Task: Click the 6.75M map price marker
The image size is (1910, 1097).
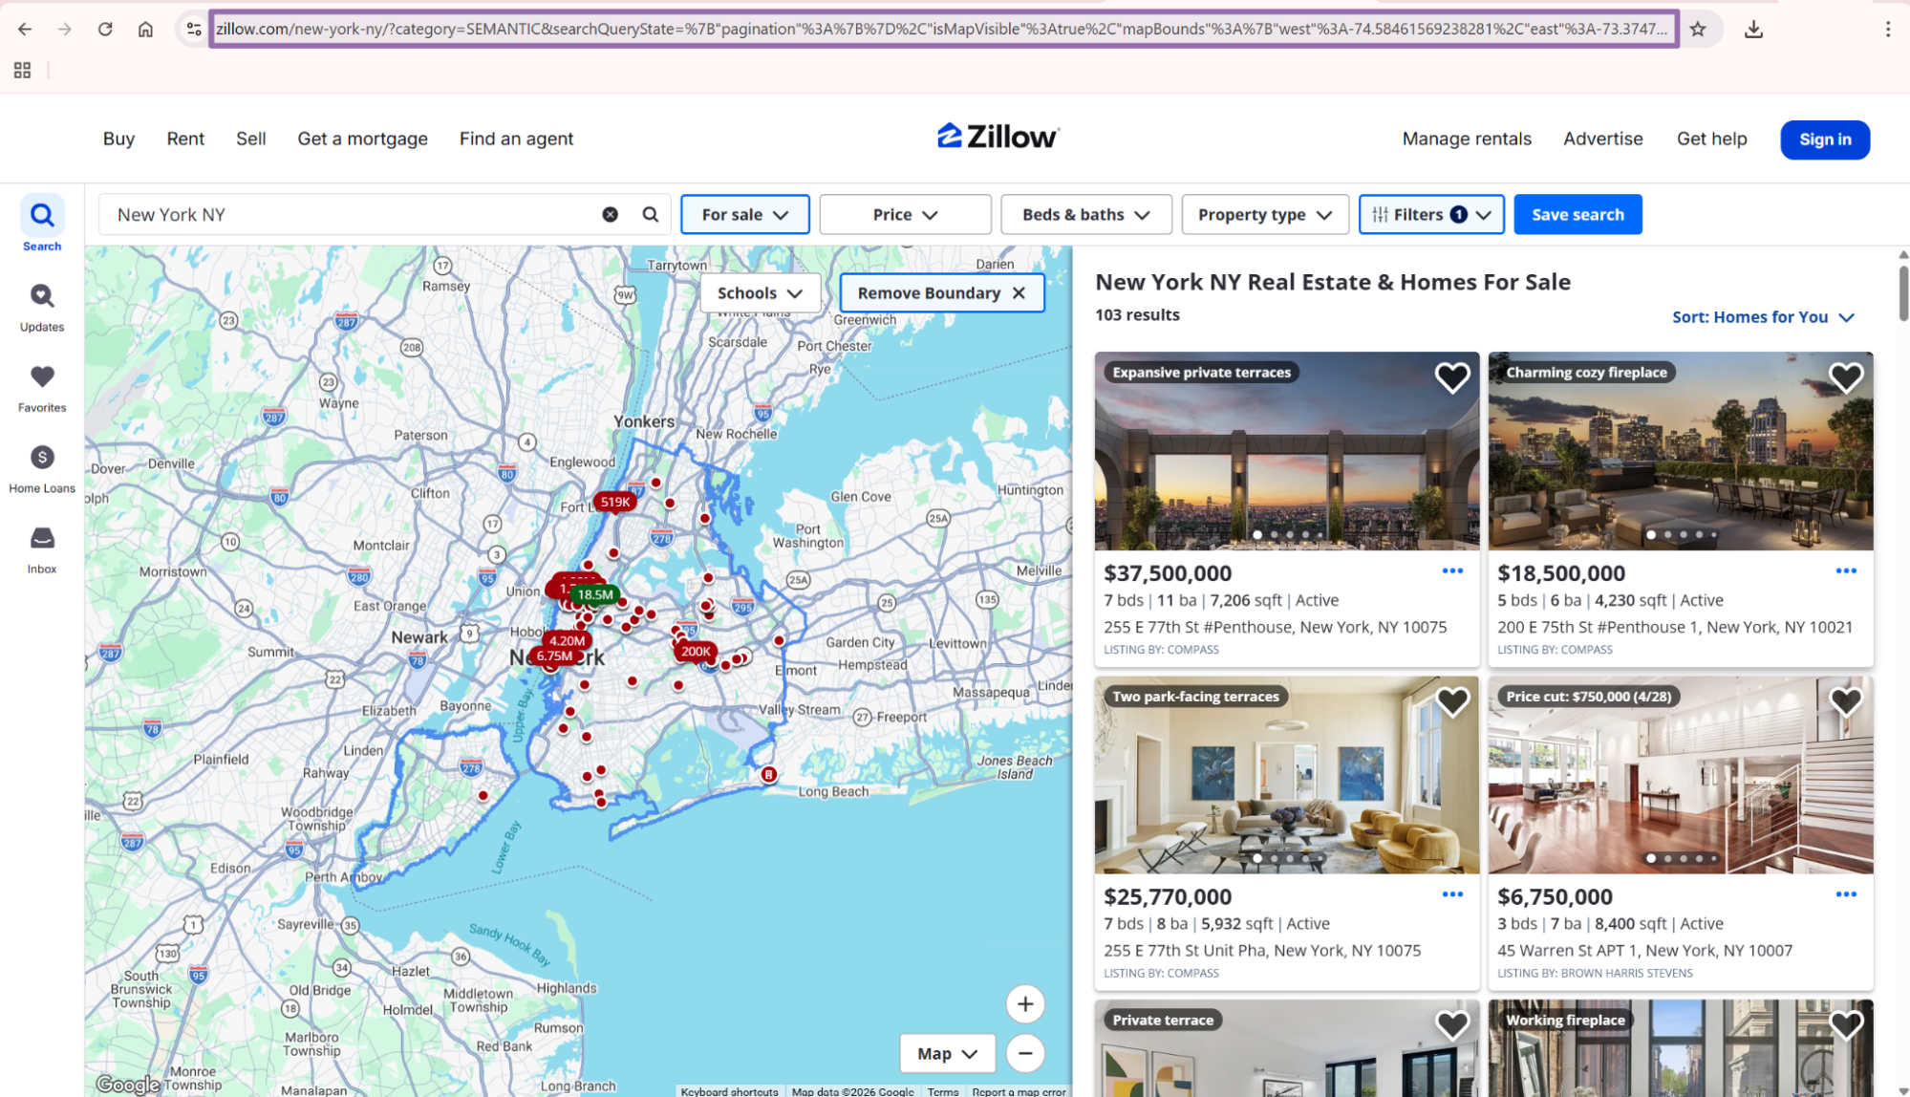Action: pyautogui.click(x=554, y=656)
